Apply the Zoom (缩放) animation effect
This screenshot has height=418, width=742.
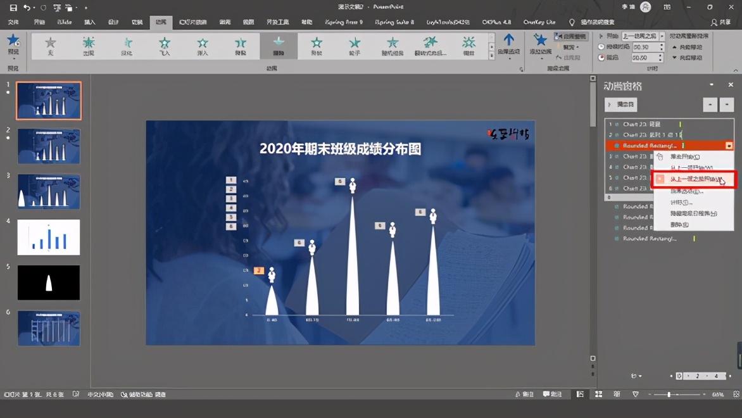[468, 46]
